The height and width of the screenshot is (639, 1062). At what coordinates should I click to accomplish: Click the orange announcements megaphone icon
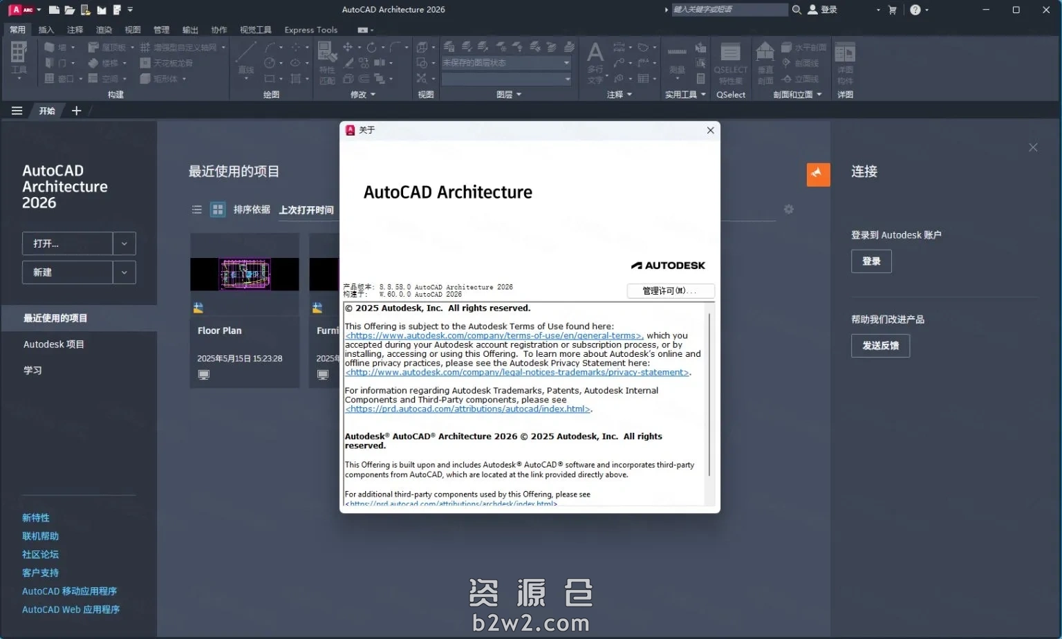tap(818, 174)
